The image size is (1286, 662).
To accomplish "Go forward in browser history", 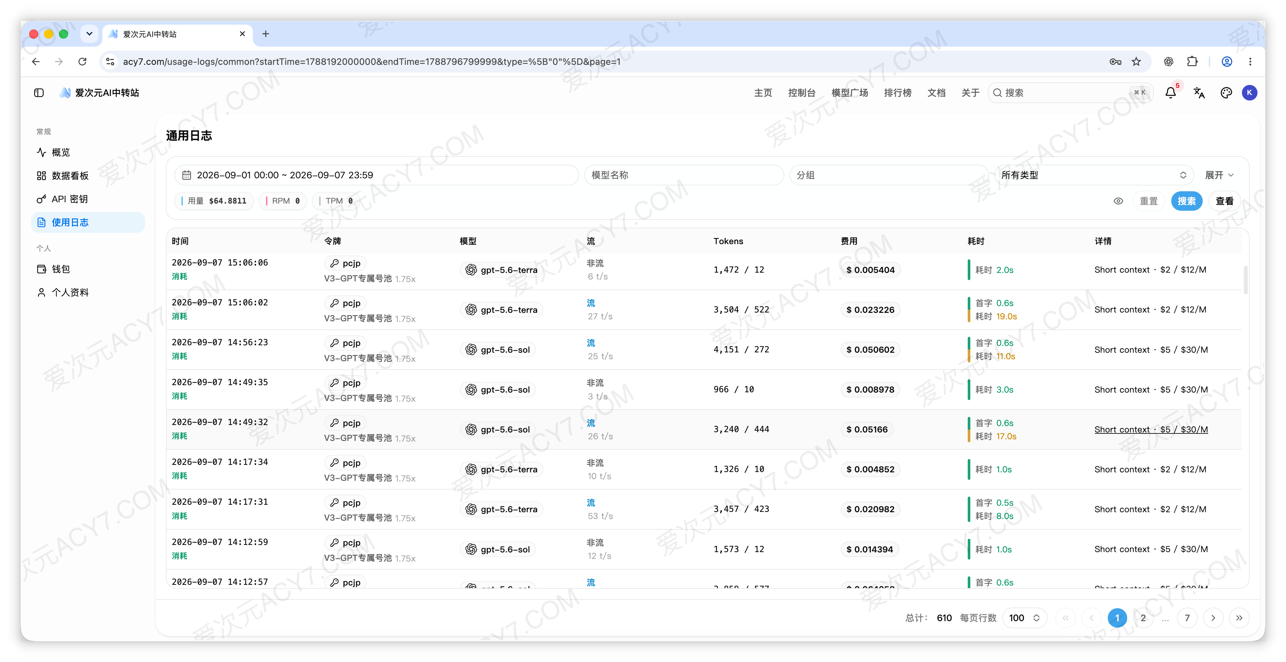I will point(59,61).
